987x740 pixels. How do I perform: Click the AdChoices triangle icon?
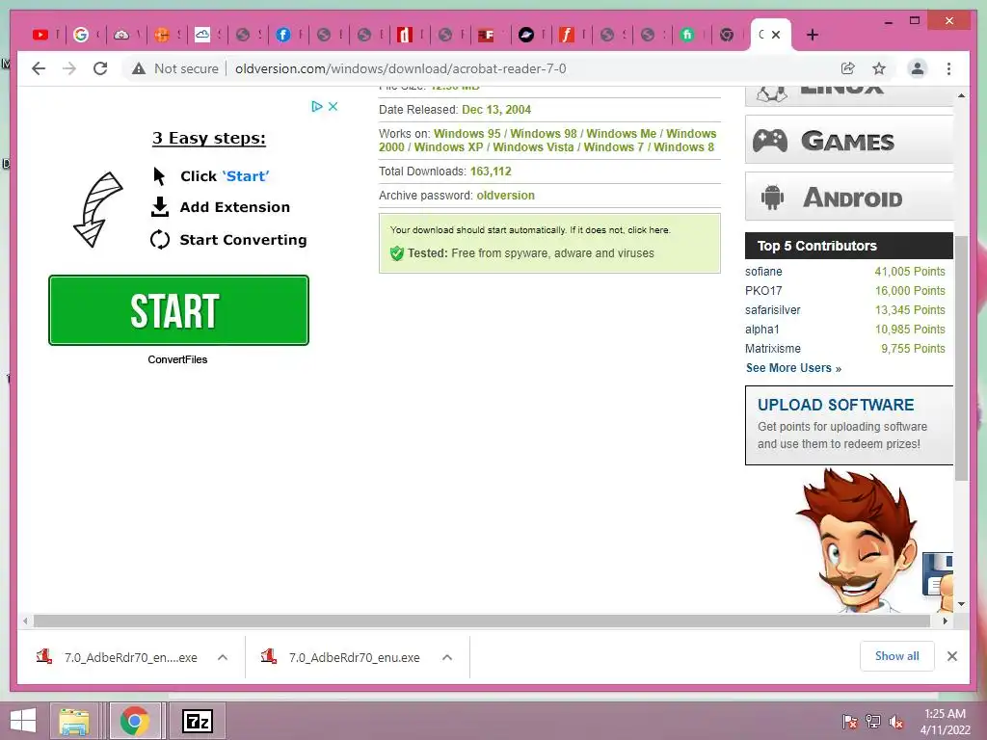(317, 106)
